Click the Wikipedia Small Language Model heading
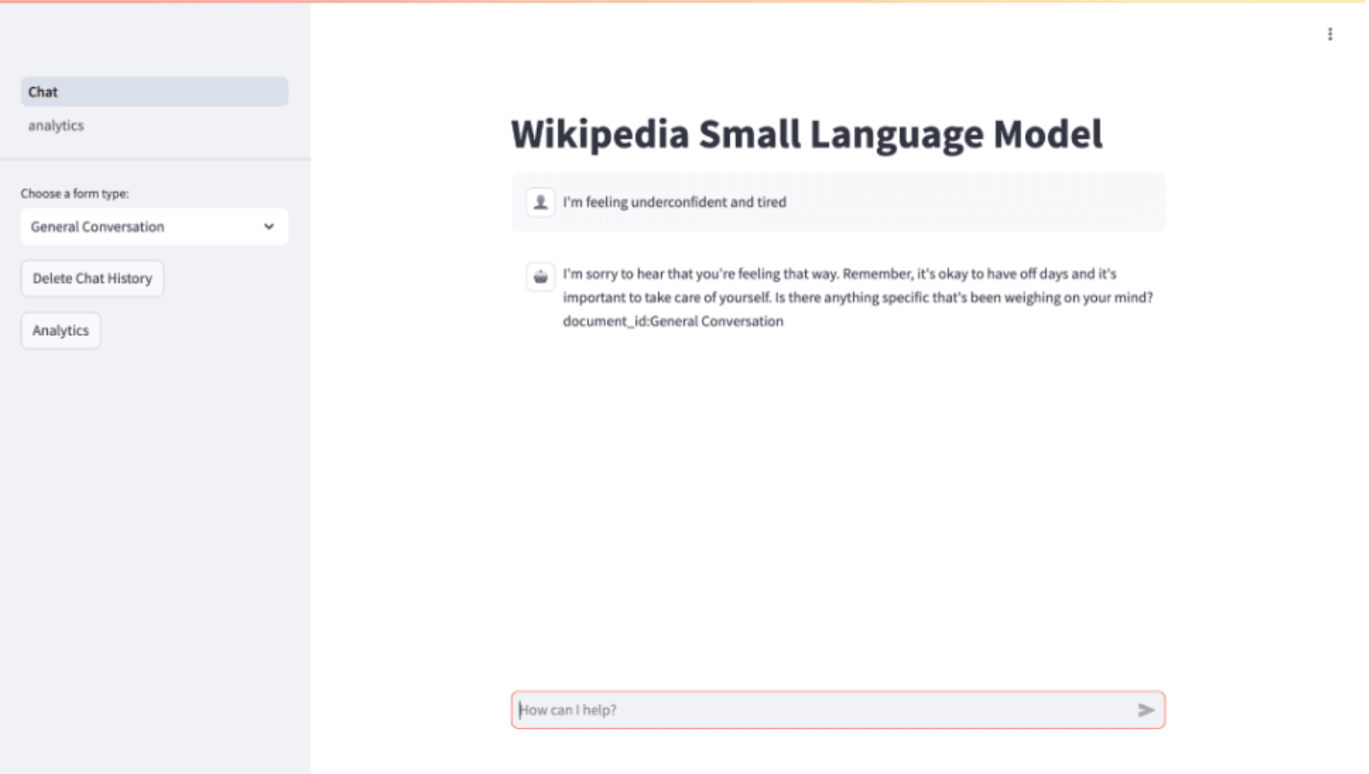1369x774 pixels. click(x=806, y=134)
